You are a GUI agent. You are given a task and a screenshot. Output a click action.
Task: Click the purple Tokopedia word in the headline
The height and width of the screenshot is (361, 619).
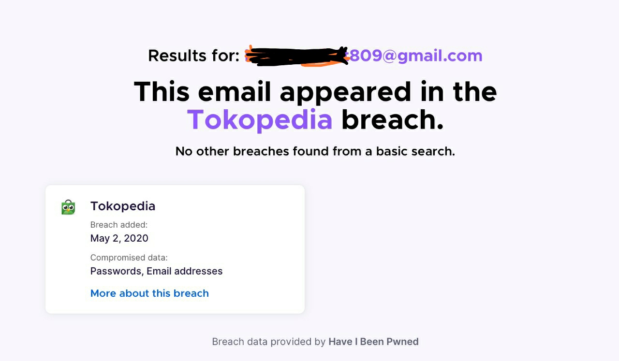point(260,119)
